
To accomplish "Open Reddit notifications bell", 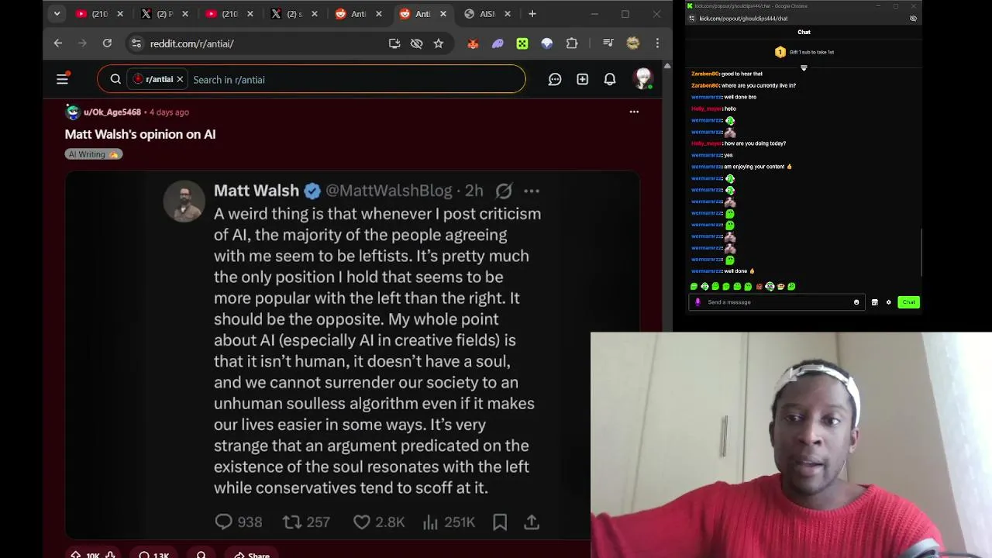I will (x=610, y=79).
